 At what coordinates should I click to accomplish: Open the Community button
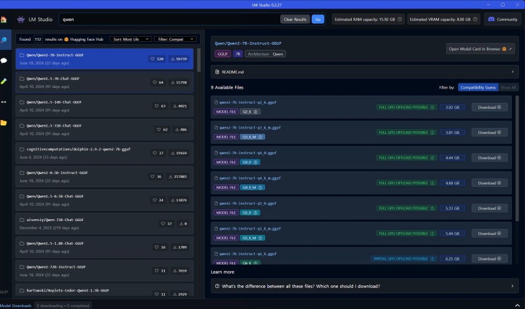[x=503, y=20]
